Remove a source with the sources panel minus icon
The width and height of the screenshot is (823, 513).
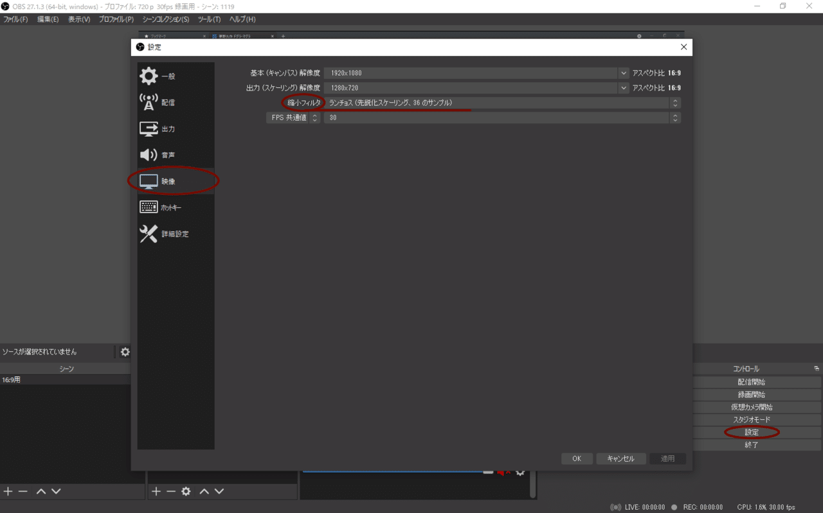[x=171, y=491]
